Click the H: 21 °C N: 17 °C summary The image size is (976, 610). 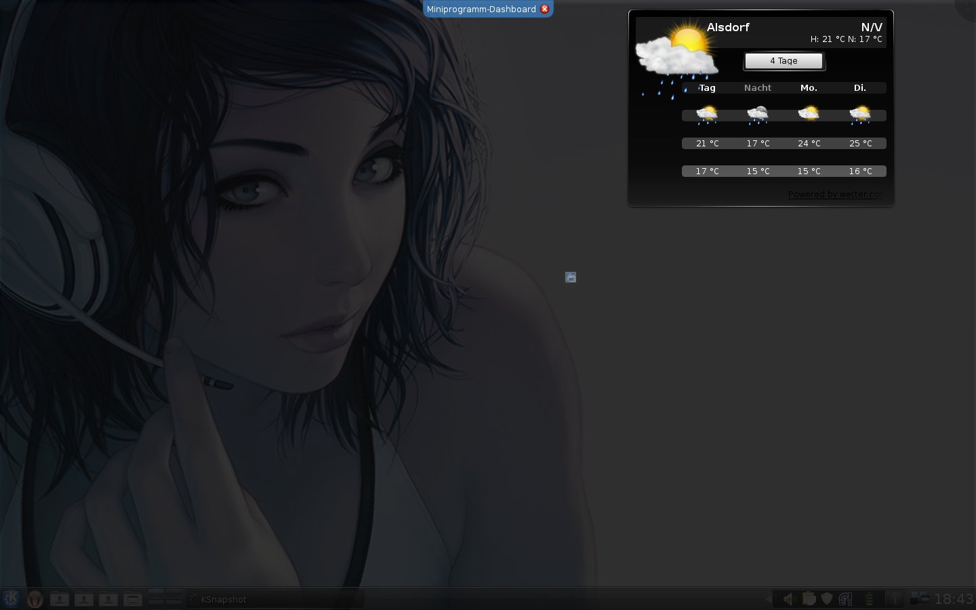point(846,39)
